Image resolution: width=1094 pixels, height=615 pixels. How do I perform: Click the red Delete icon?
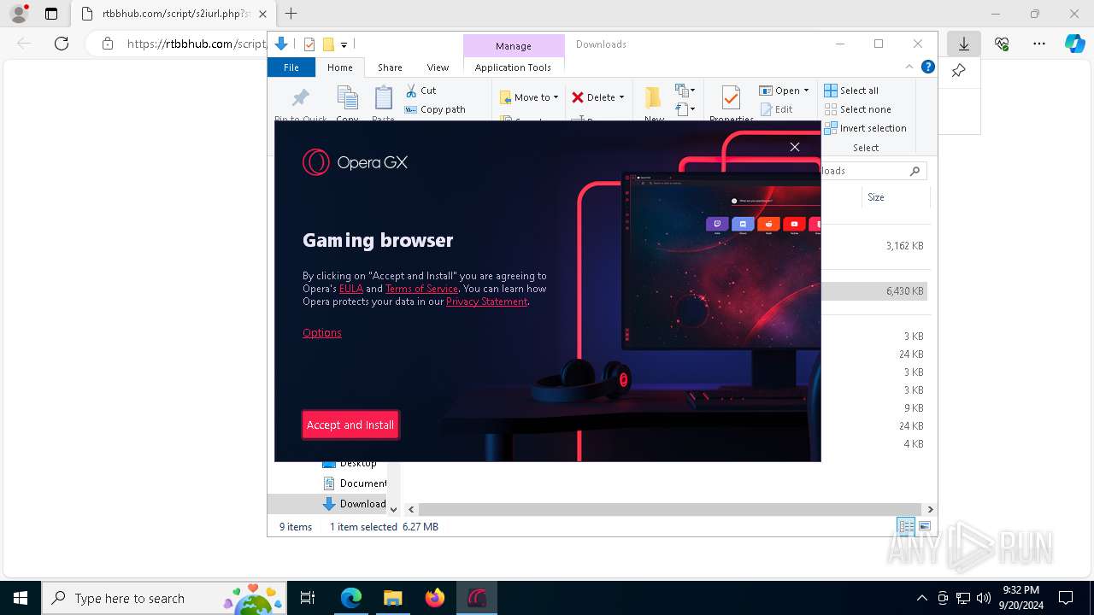pyautogui.click(x=578, y=97)
